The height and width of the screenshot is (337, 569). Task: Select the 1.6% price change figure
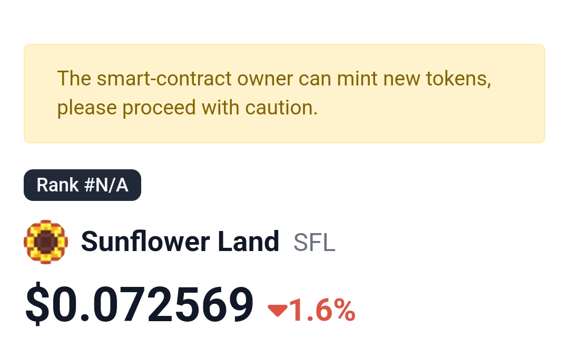[x=322, y=310]
